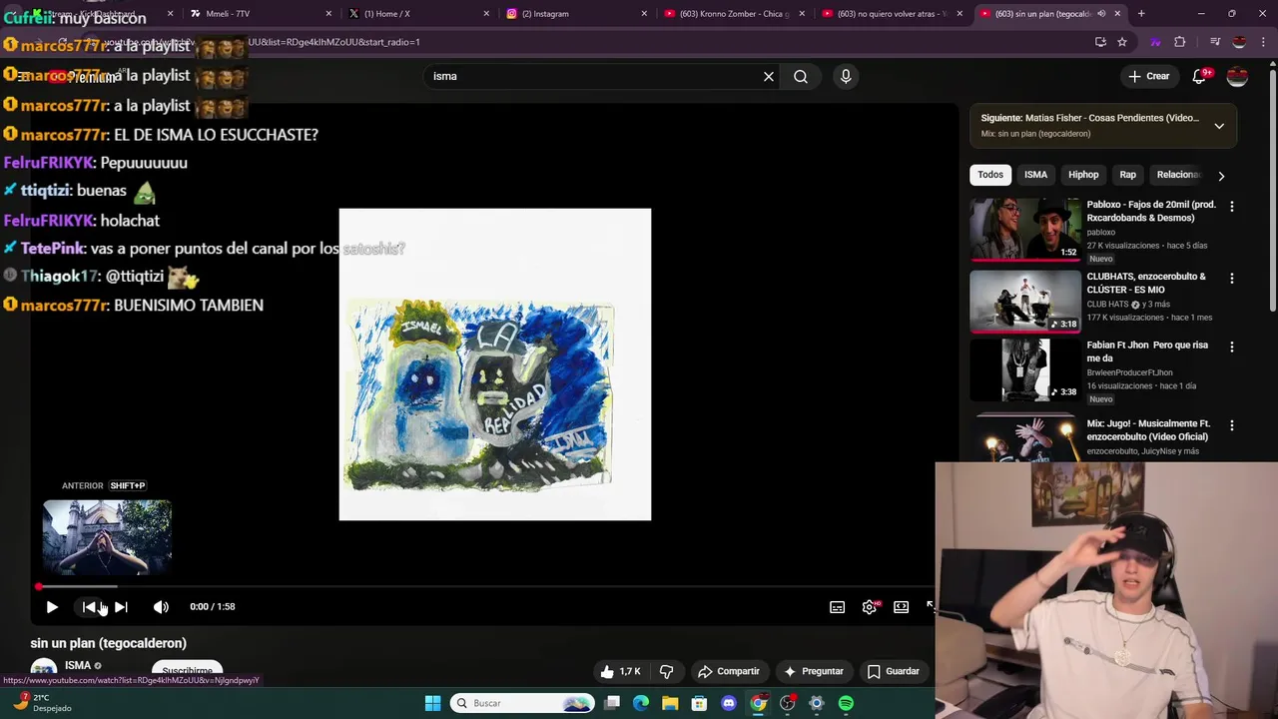The height and width of the screenshot is (719, 1278).
Task: Like the video with 1,7 K likes
Action: (620, 671)
